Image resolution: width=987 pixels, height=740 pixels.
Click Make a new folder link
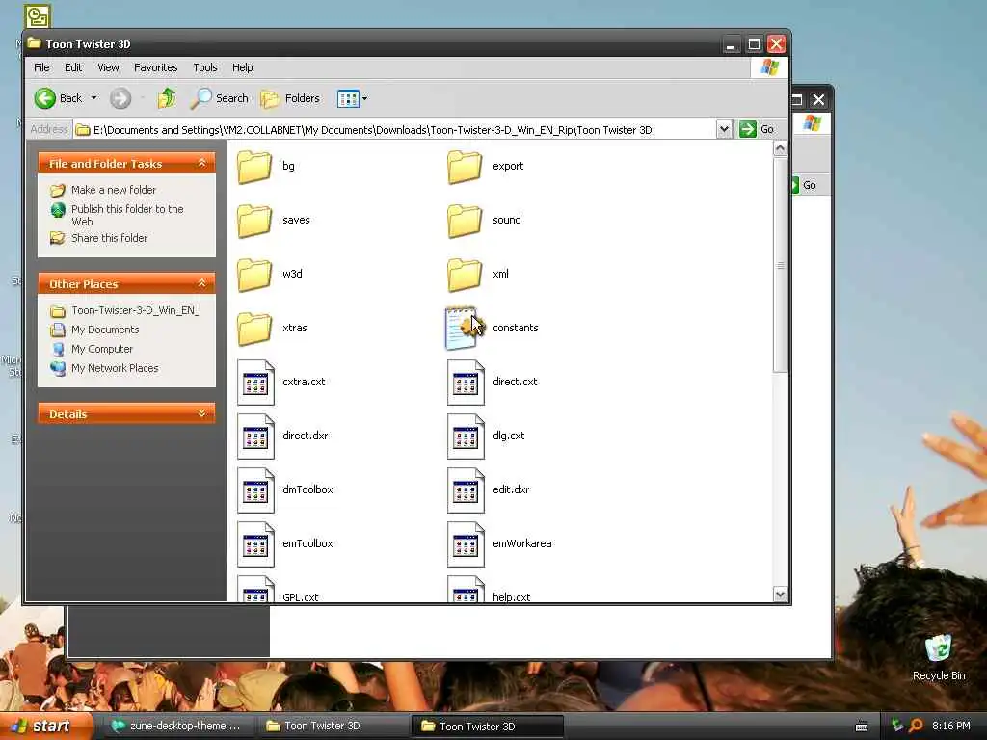114,190
